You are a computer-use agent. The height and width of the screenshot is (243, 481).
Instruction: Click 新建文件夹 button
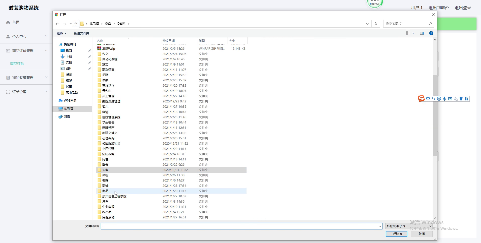(x=82, y=33)
